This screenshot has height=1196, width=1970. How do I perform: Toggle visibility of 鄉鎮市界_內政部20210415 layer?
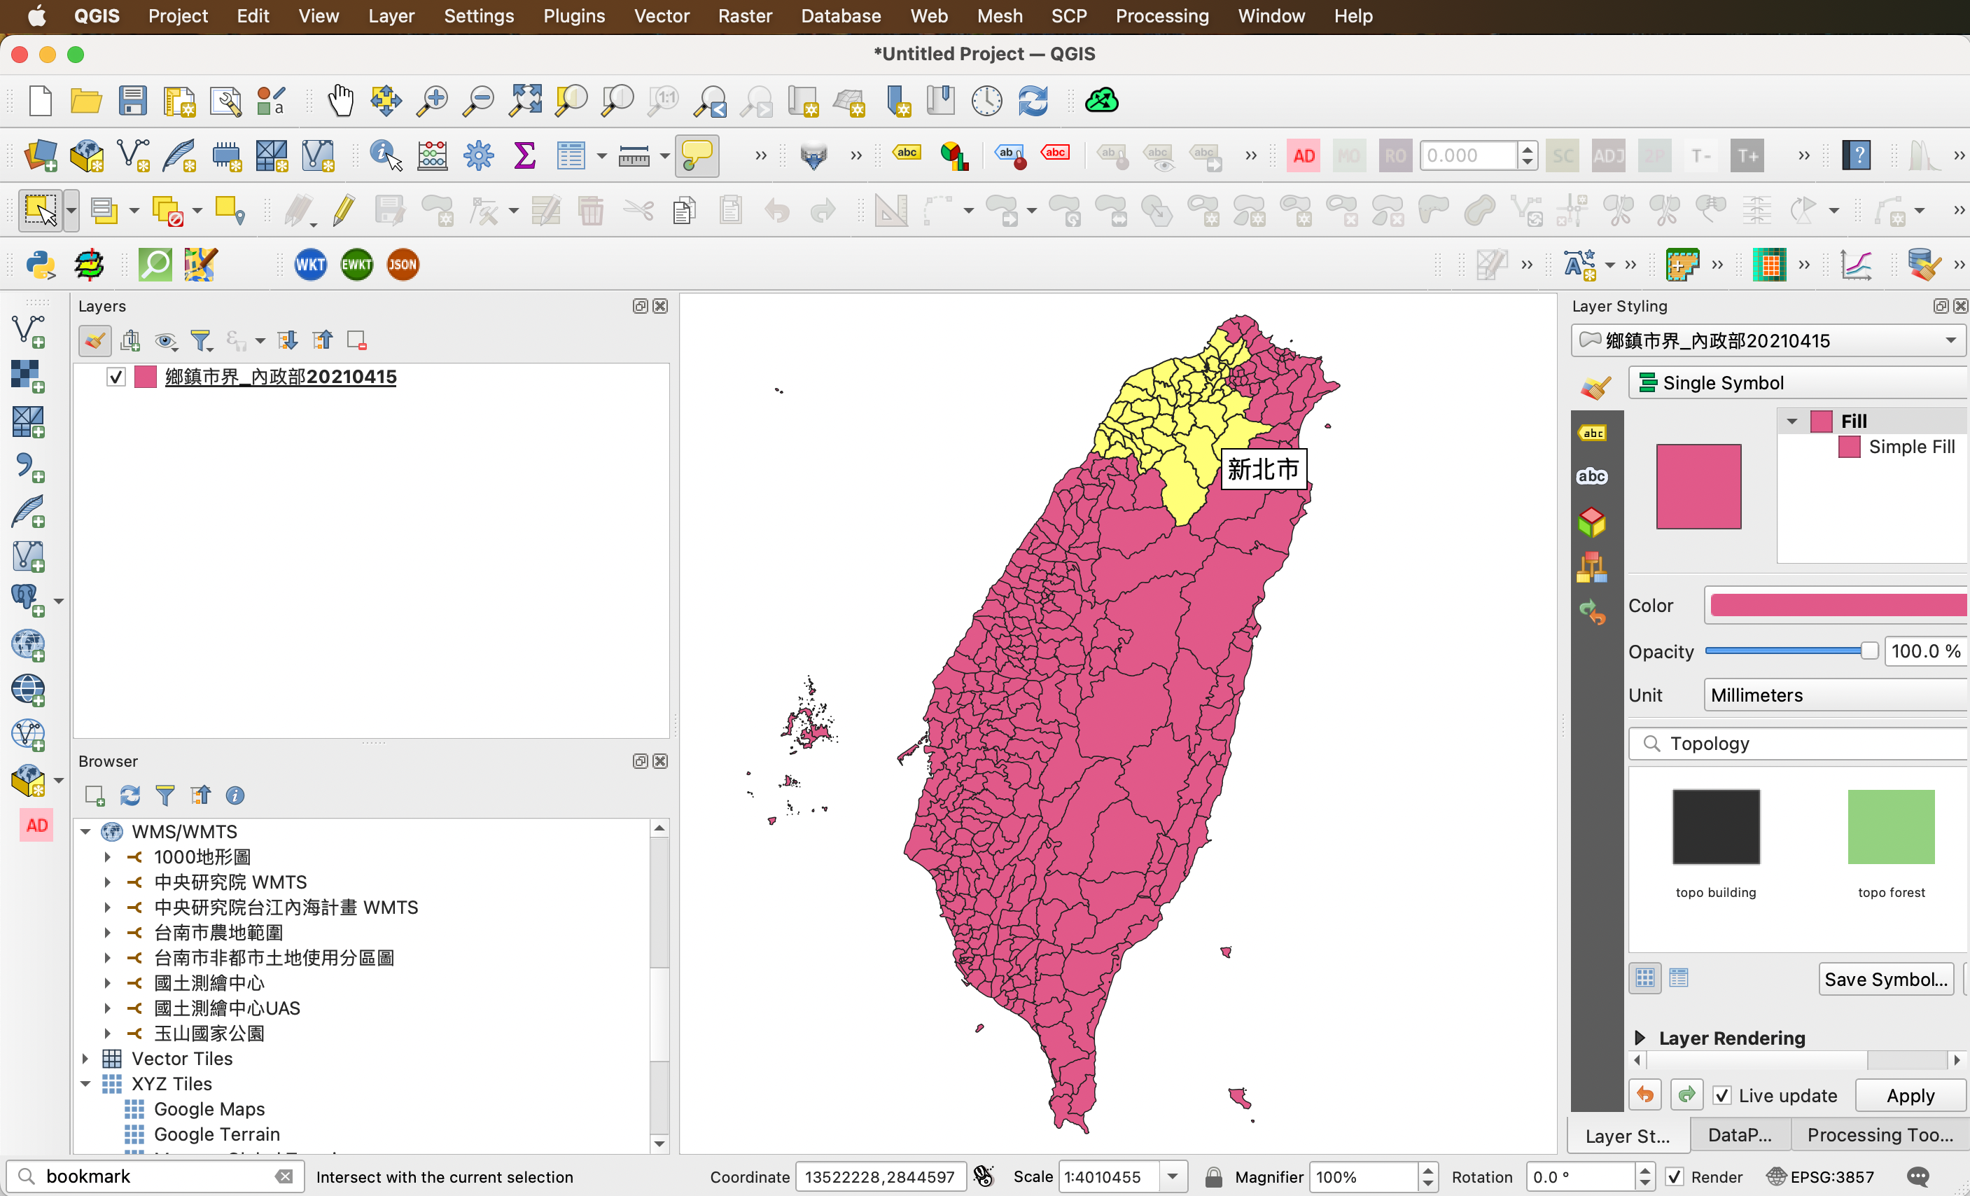click(x=116, y=377)
